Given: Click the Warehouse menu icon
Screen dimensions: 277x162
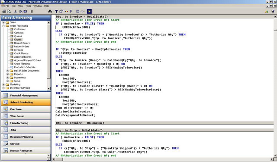Looking at the screenshot, I should point(6,116).
